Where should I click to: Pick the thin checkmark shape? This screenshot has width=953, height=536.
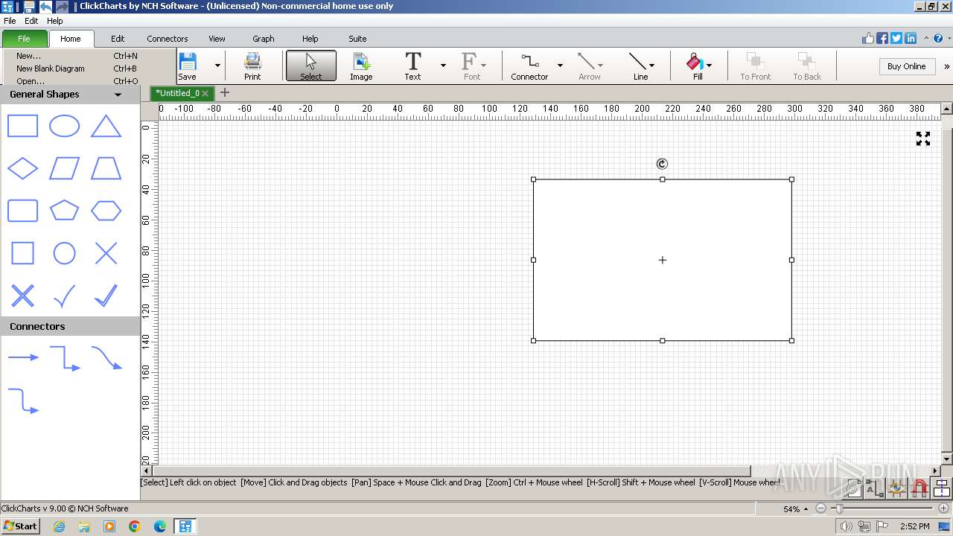[64, 296]
